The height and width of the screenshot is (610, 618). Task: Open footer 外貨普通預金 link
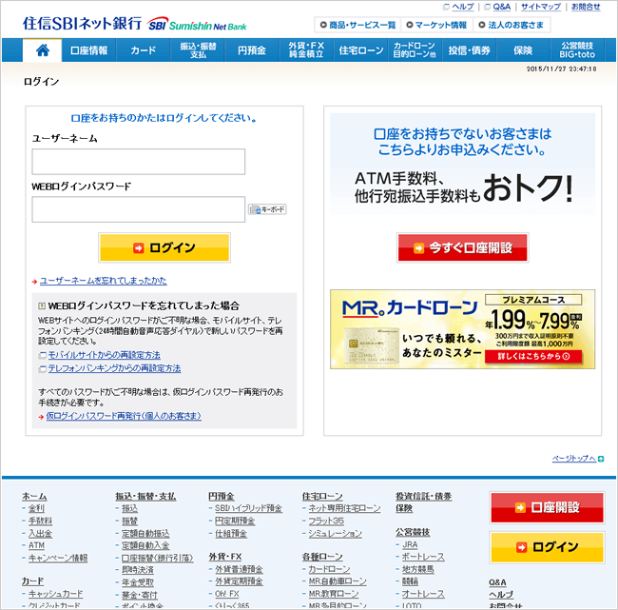239,569
